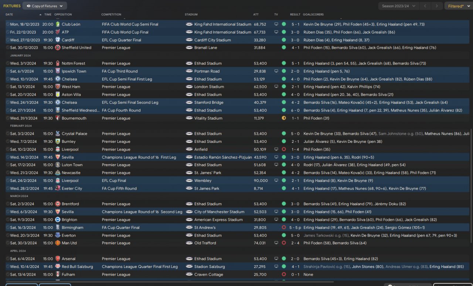This screenshot has height=286, width=473.
Task: Sort by the Competition column header
Action: pos(111,14)
